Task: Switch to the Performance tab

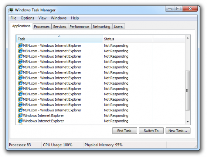Action: coord(79,26)
